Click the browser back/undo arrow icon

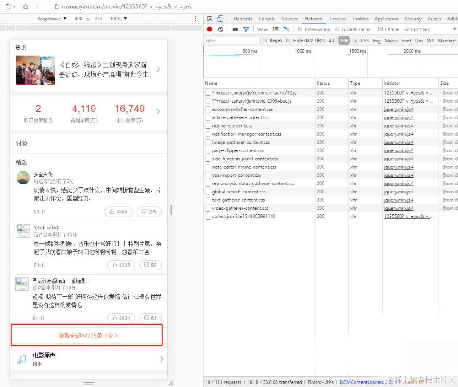pyautogui.click(x=8, y=6)
